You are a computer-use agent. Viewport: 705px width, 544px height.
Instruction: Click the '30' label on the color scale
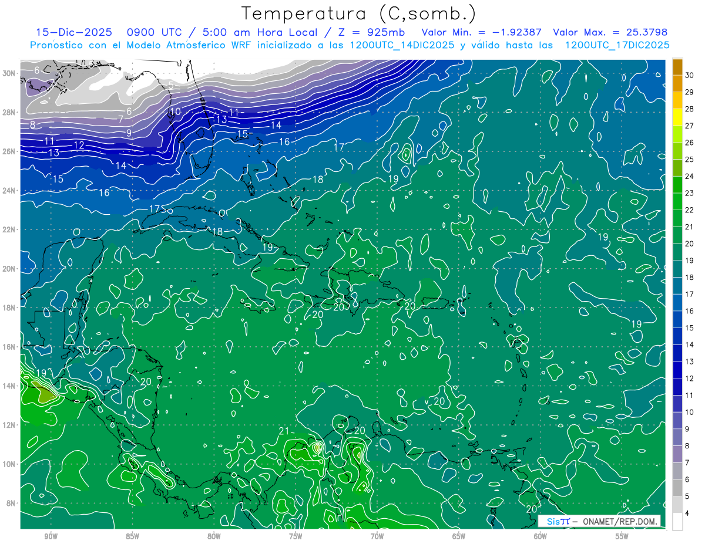pos(690,75)
